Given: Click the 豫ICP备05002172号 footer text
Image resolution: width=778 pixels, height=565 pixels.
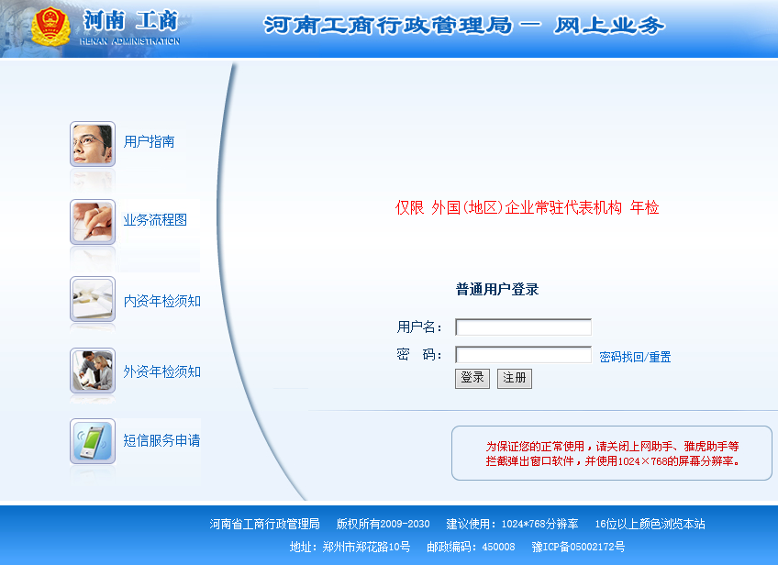Looking at the screenshot, I should pyautogui.click(x=578, y=547).
